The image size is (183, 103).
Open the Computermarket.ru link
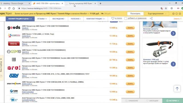pyautogui.click(x=29, y=100)
